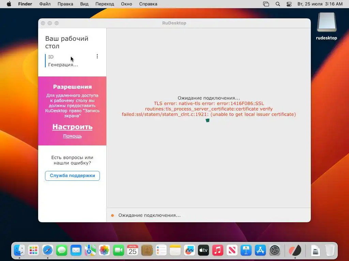
Task: Open Finder from the Dock
Action: (x=19, y=250)
